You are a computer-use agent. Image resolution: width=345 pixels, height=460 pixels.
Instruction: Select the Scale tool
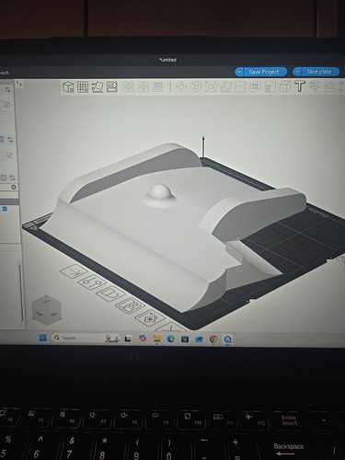coord(211,87)
